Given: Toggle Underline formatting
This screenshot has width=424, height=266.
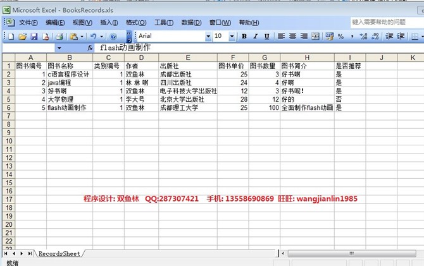Looking at the screenshot, I should click(266, 37).
